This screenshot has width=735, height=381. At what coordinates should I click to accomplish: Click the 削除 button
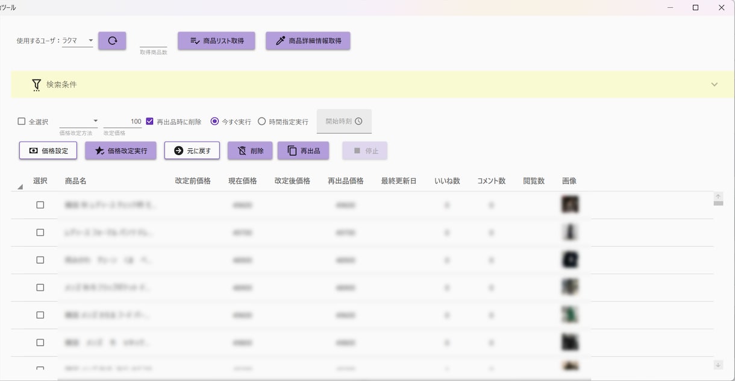click(250, 151)
